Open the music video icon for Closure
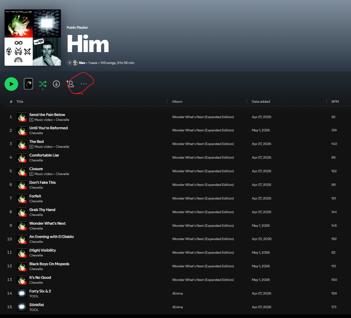This screenshot has width=351, height=318. click(31, 174)
